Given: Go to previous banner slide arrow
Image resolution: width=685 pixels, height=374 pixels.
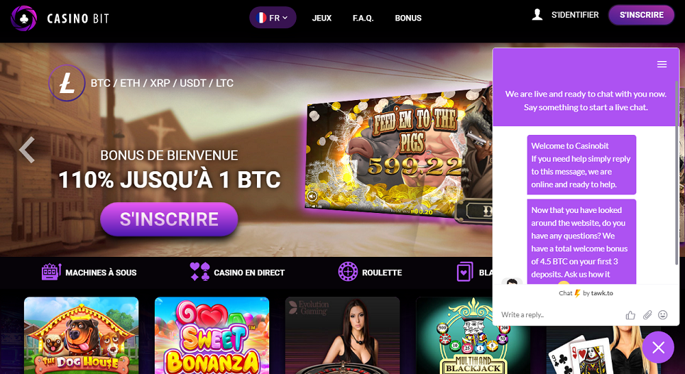Looking at the screenshot, I should coord(27,150).
